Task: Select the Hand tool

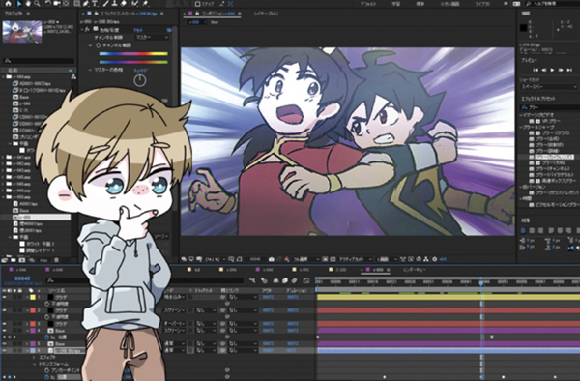Action: 28,4
